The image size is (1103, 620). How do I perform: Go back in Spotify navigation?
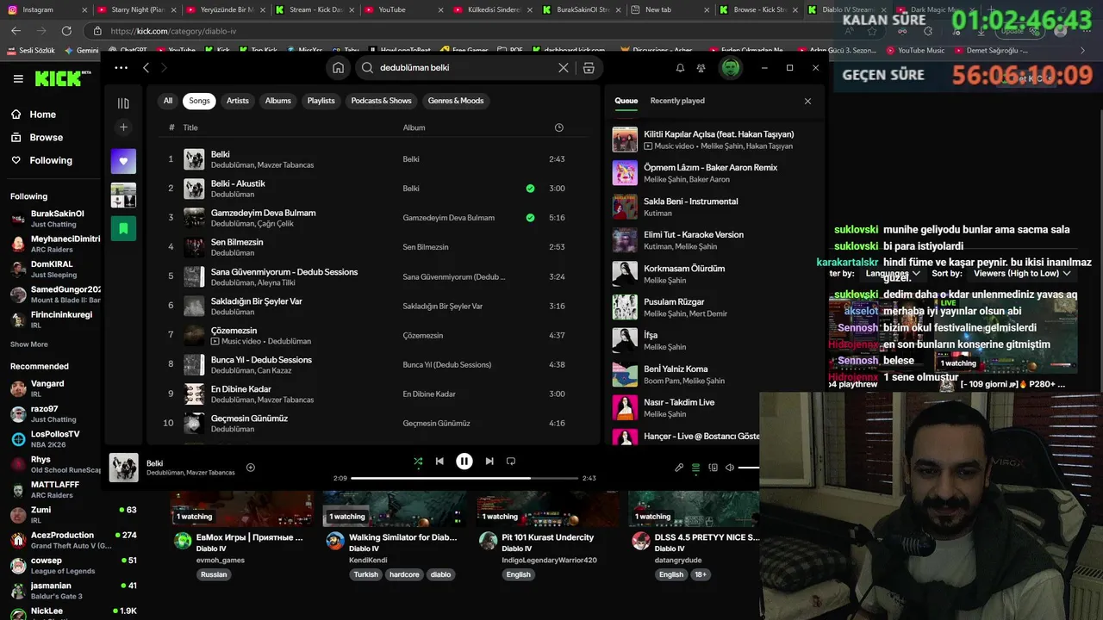146,67
